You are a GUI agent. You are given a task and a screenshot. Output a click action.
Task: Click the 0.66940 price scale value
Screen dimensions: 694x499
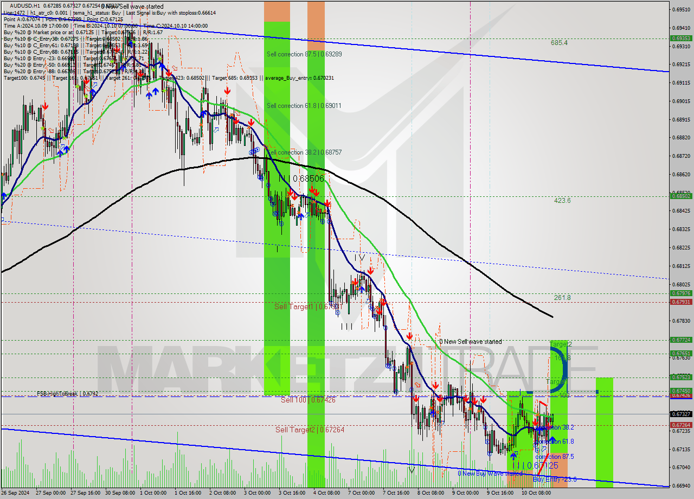tap(680, 486)
